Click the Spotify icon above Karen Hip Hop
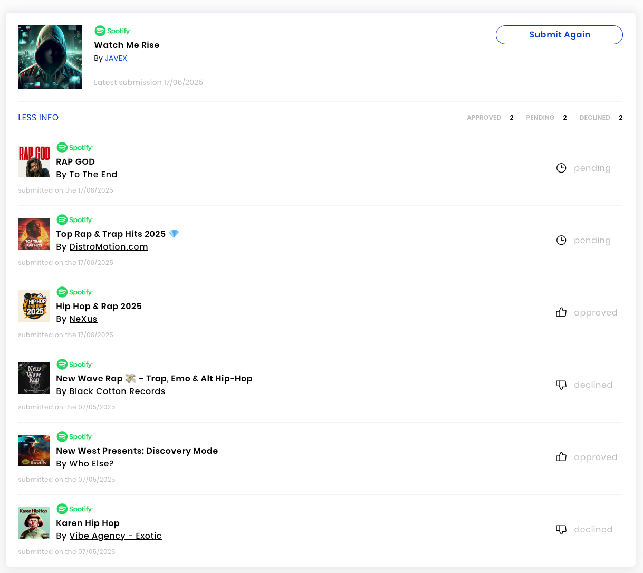Screen dimensions: 643x573 tap(74, 509)
